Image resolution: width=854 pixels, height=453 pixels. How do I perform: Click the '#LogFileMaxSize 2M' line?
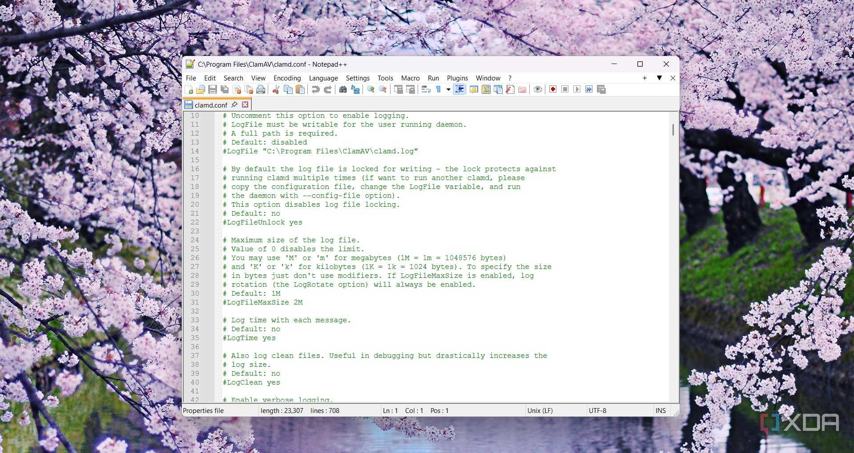(262, 302)
